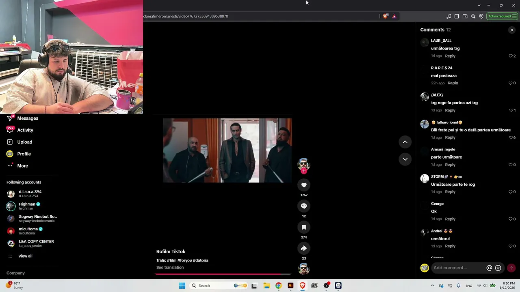
Task: Like STORM's comment
Action: click(x=511, y=192)
